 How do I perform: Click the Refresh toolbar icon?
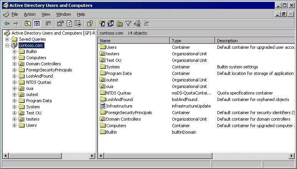tap(69, 23)
